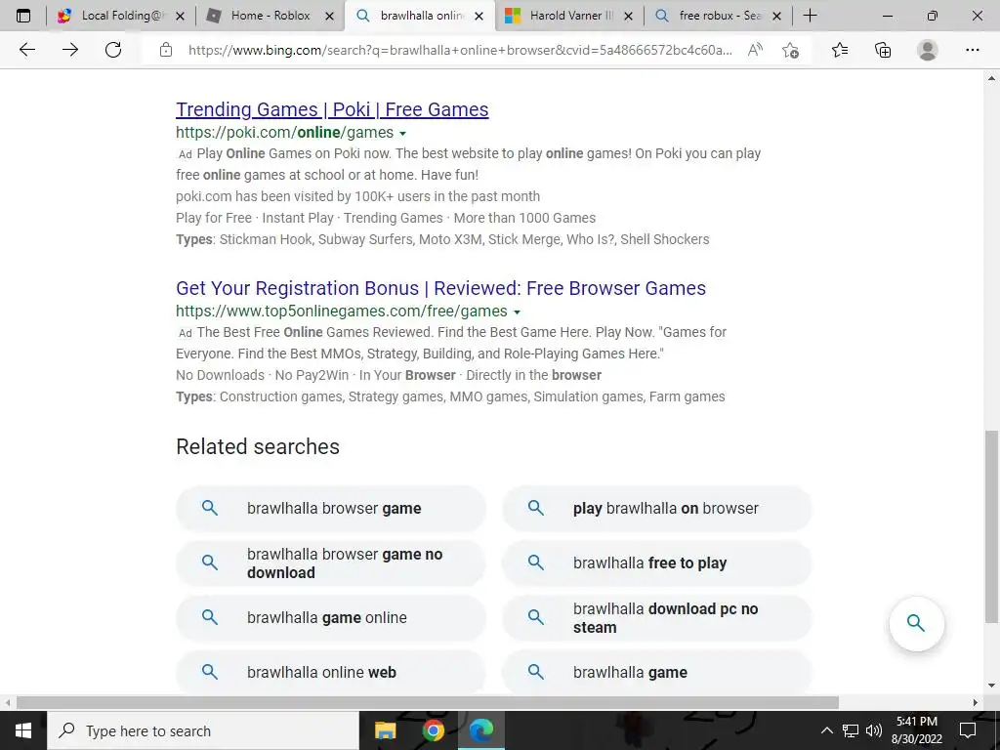1000x750 pixels.
Task: Close the free robux search tab
Action: (x=776, y=17)
